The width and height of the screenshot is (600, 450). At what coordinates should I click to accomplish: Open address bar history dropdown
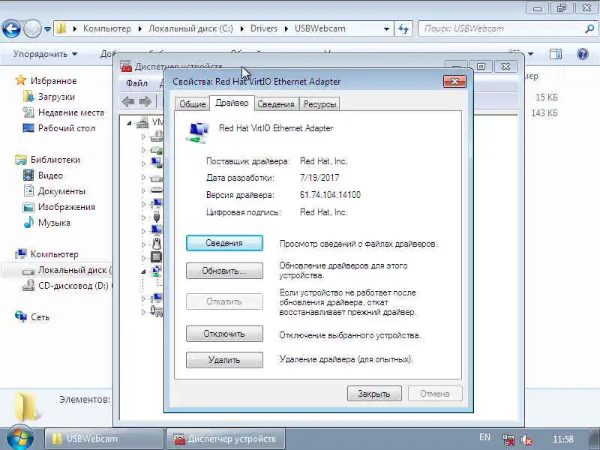coord(386,28)
